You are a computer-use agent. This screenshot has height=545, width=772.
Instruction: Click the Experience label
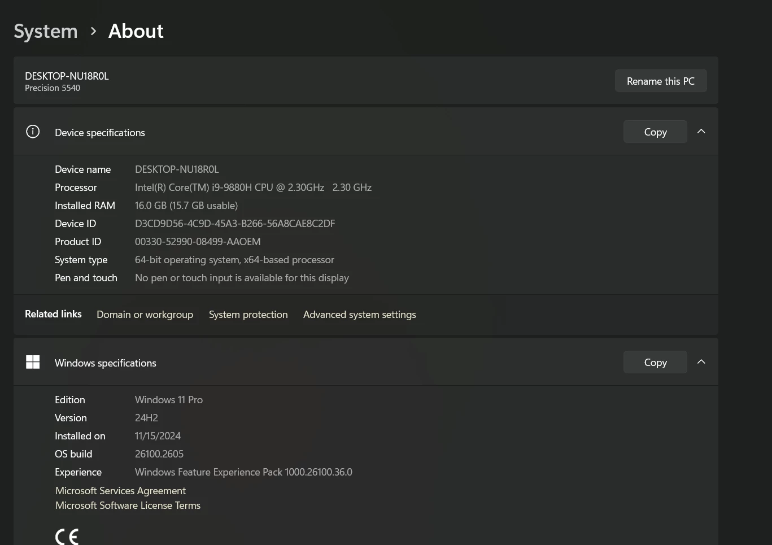pos(78,472)
